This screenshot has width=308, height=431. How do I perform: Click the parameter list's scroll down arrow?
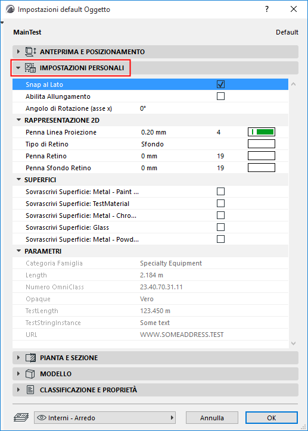tap(294, 343)
